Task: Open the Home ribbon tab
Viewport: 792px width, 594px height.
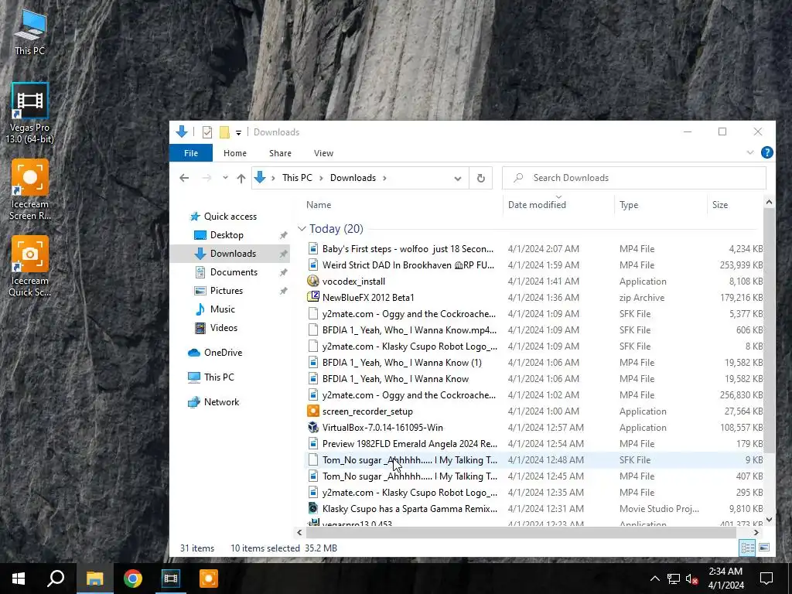Action: pyautogui.click(x=235, y=153)
